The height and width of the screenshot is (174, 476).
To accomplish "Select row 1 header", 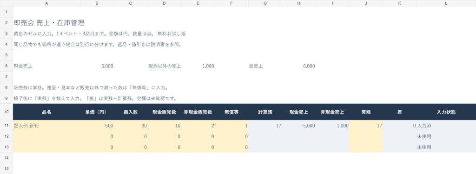I will click(7, 12).
